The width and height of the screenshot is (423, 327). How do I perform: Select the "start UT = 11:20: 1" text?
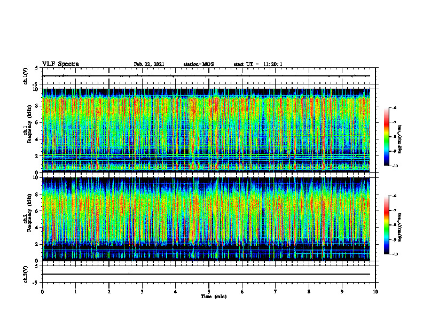point(258,64)
